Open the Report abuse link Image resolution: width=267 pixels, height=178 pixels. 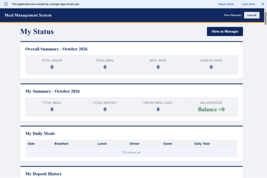tap(226, 4)
